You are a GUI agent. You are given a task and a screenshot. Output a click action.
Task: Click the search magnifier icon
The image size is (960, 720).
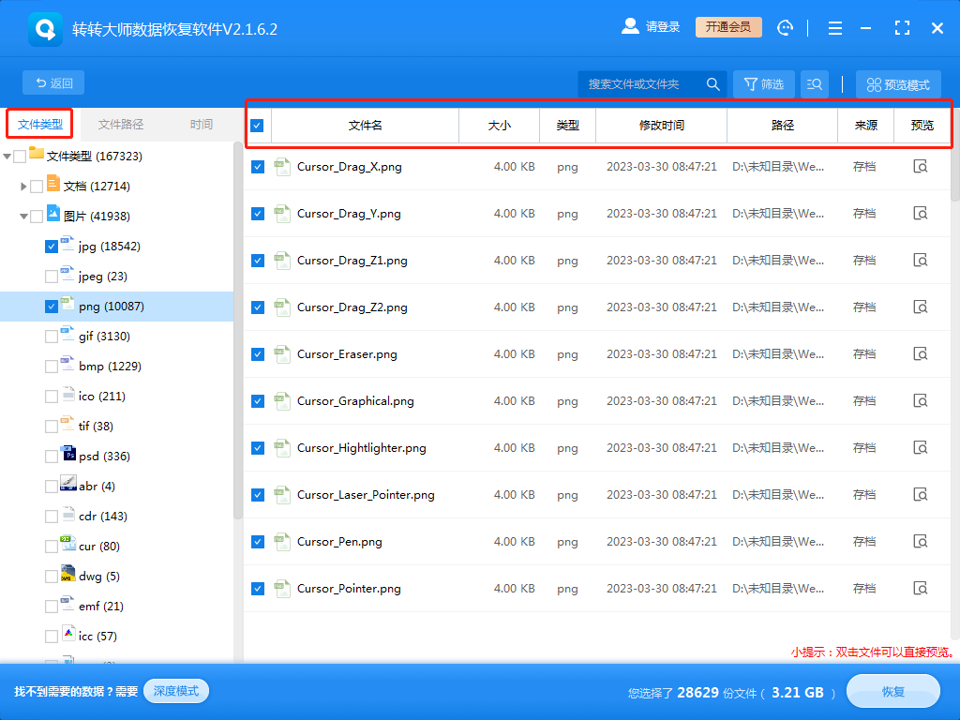pos(712,83)
